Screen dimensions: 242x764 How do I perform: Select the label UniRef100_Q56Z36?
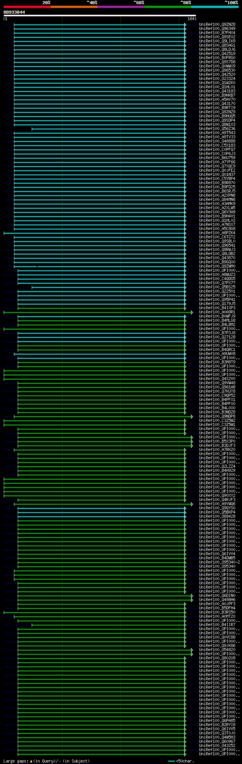[217, 129]
